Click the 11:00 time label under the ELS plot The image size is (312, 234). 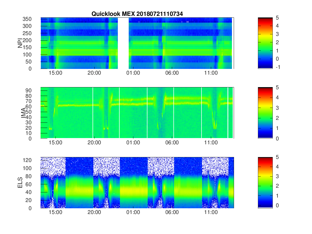(211, 212)
